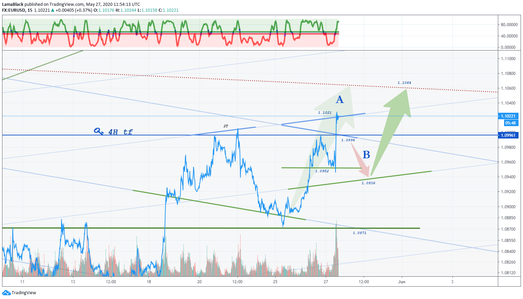Click the '25' date axis label
Screen dimensions: 523x299
coord(275,282)
